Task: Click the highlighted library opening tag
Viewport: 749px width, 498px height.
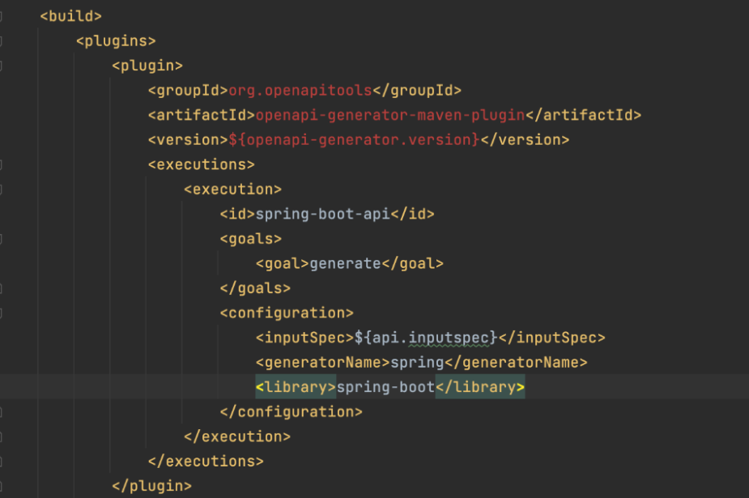Action: pyautogui.click(x=296, y=386)
